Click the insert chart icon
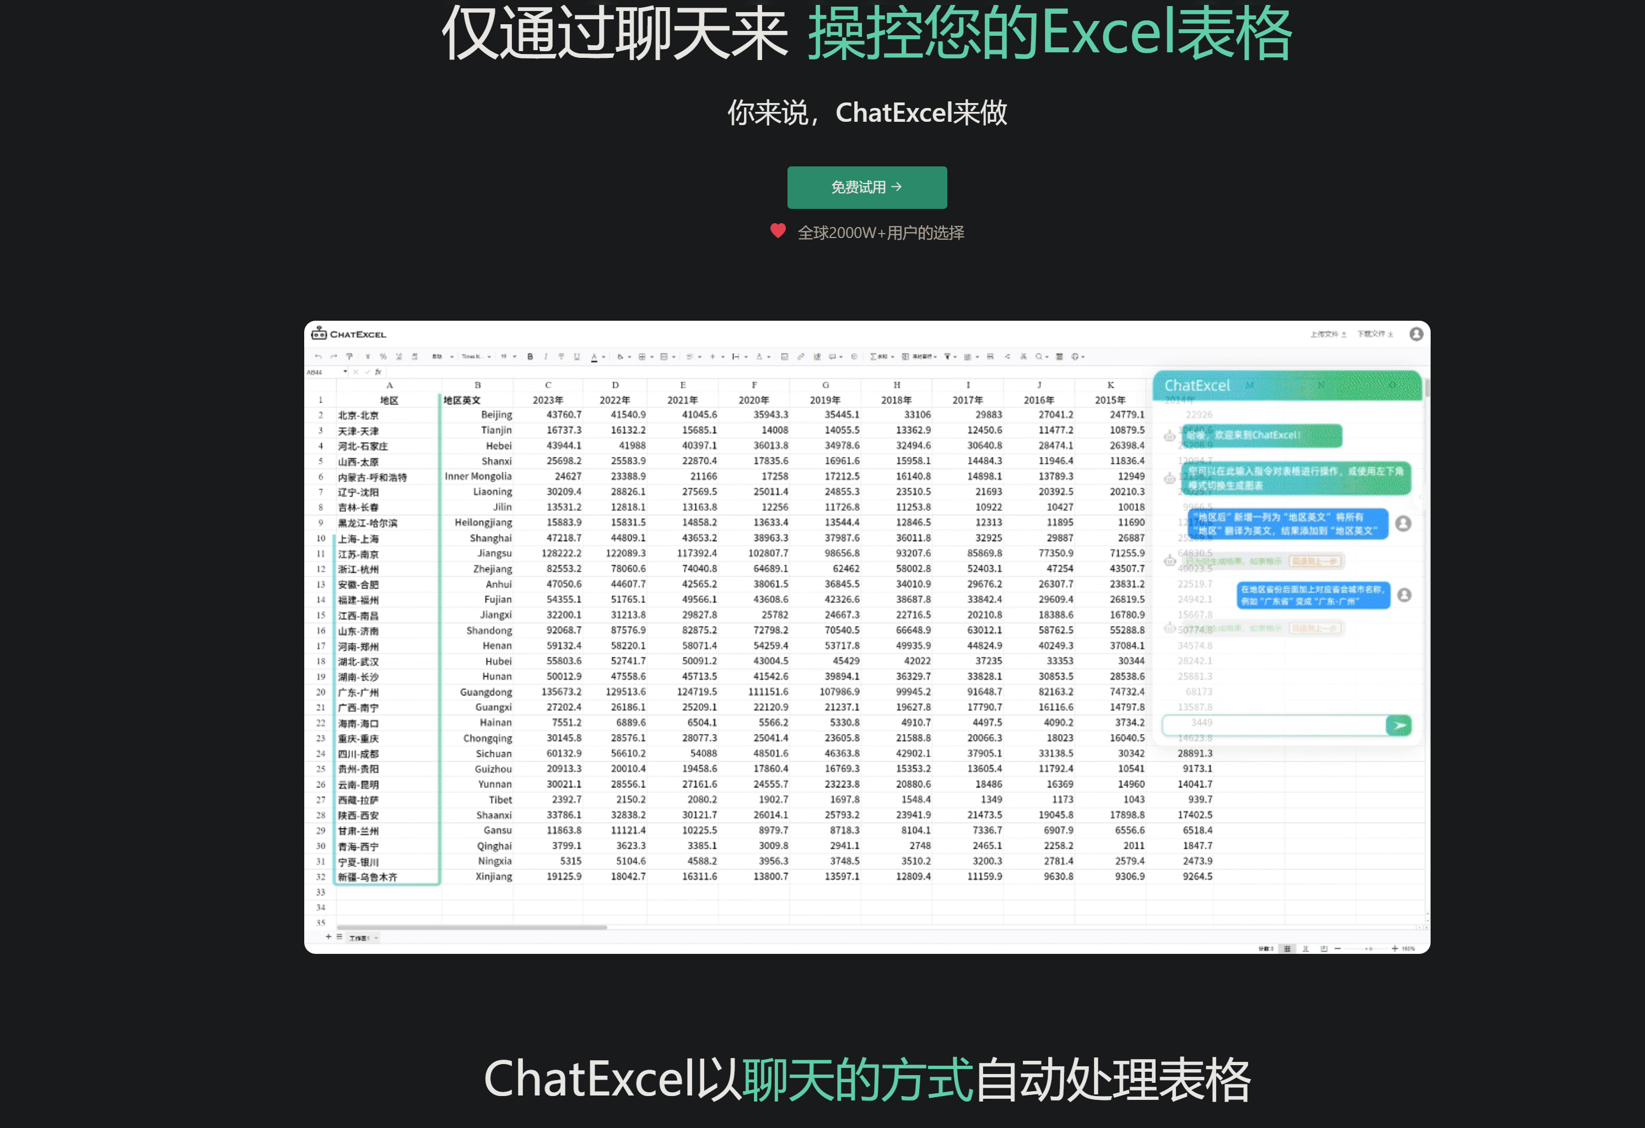 (x=818, y=357)
